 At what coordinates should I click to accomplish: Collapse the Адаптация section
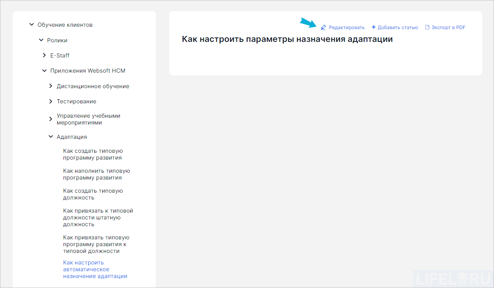[51, 136]
